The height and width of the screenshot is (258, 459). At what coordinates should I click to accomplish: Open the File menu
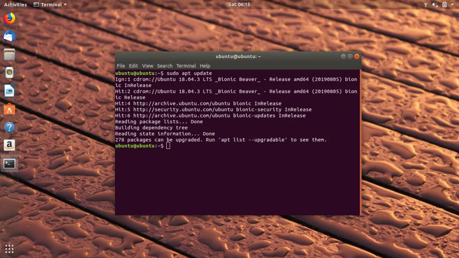pyautogui.click(x=121, y=66)
